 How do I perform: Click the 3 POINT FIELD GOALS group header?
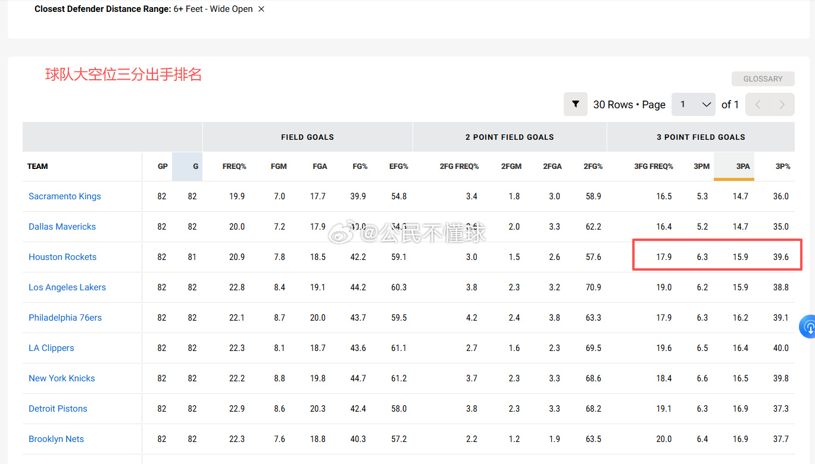click(x=701, y=137)
